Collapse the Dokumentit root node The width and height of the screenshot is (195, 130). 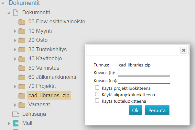(3, 4)
